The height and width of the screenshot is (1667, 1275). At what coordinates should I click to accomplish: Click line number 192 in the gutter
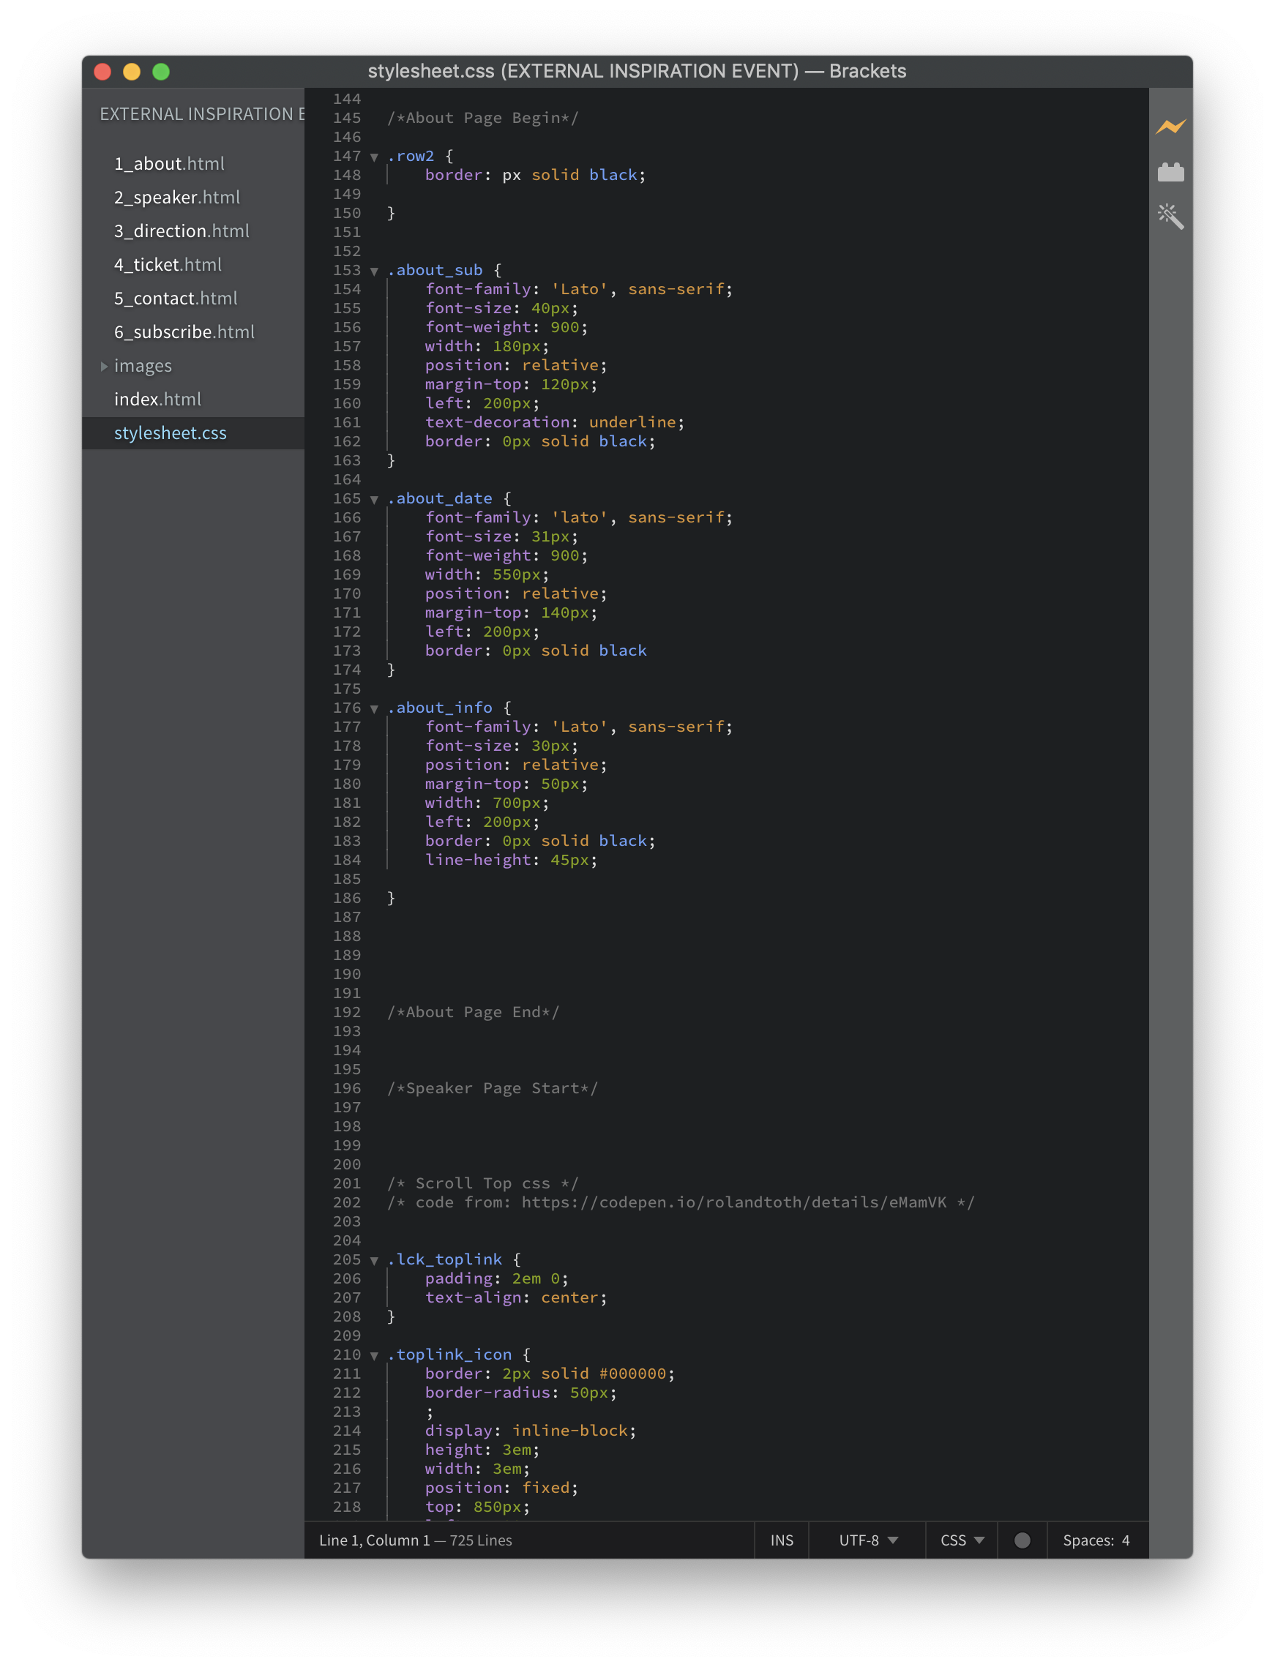pyautogui.click(x=347, y=1012)
